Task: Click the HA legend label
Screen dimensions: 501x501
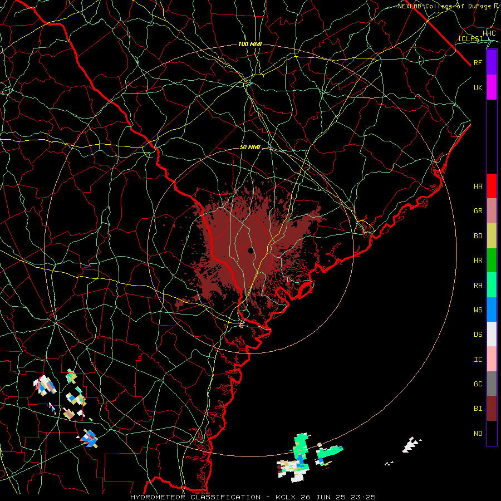Action: coord(478,186)
